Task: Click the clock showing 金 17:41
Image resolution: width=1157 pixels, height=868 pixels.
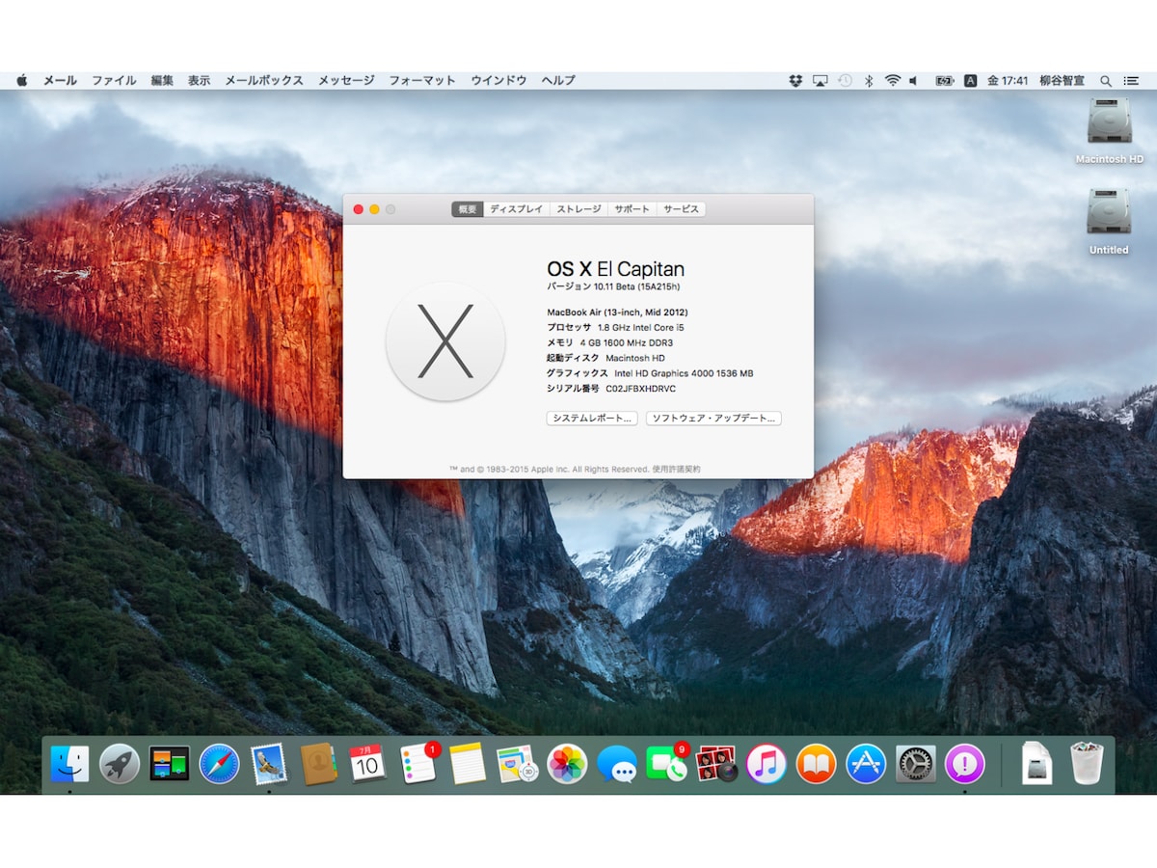Action: point(1008,81)
